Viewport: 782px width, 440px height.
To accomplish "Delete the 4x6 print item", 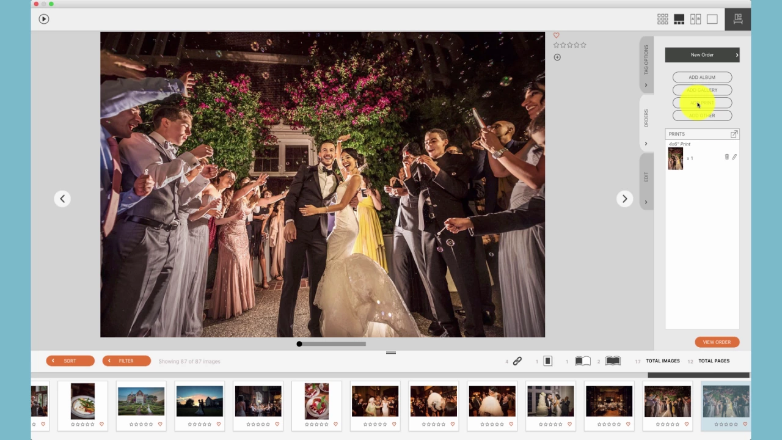I will 726,157.
